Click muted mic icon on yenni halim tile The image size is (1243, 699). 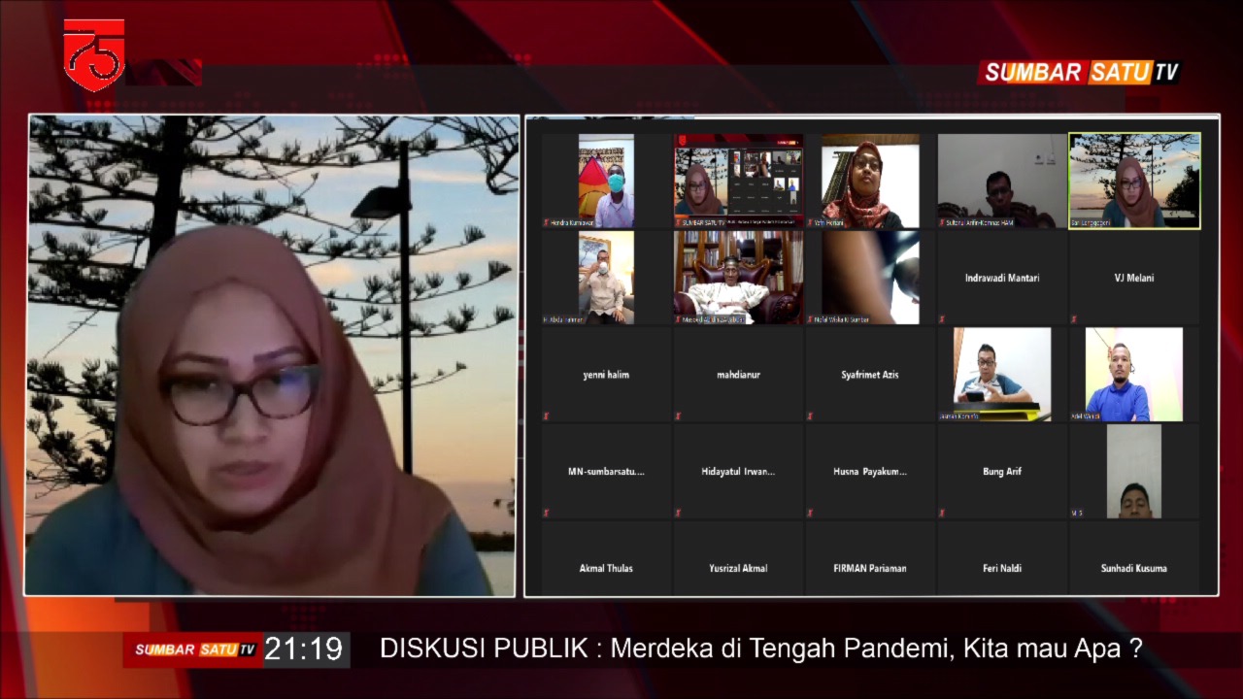546,416
